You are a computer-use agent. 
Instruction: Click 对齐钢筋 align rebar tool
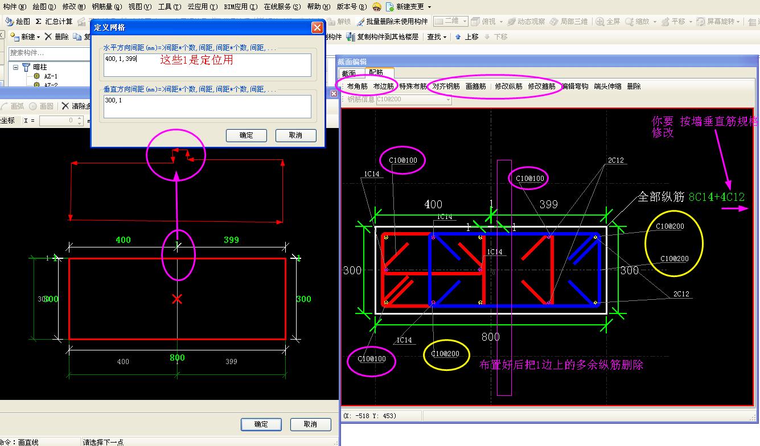tap(446, 86)
